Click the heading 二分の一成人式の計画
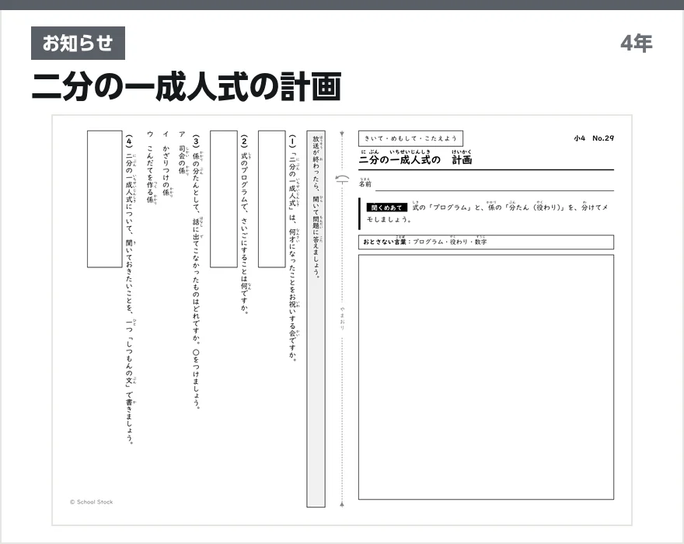684x544 pixels. (187, 87)
